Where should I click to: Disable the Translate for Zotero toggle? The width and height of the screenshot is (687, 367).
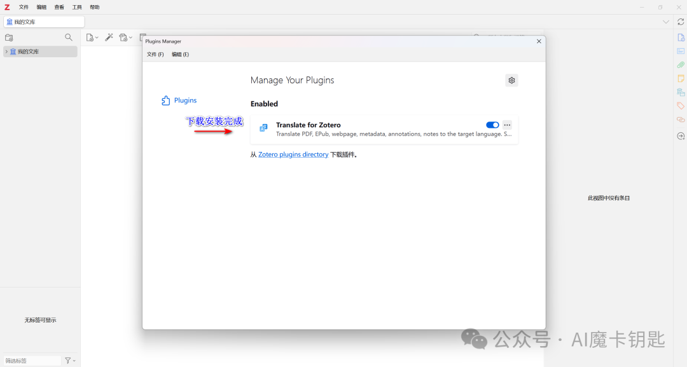[492, 125]
